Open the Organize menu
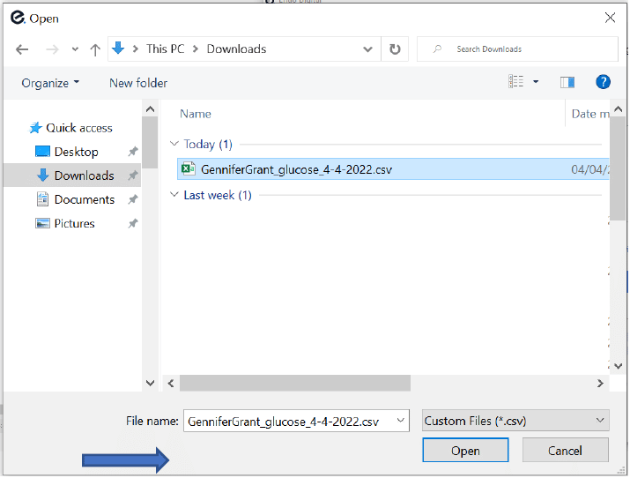The height and width of the screenshot is (478, 630). click(50, 83)
